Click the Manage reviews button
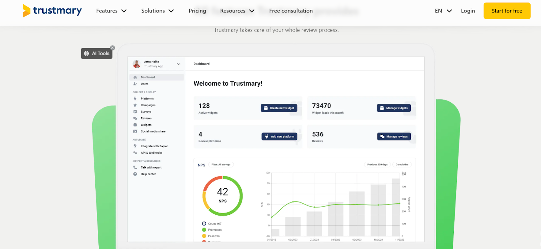Screen dimensions: 541x249 pyautogui.click(x=394, y=136)
